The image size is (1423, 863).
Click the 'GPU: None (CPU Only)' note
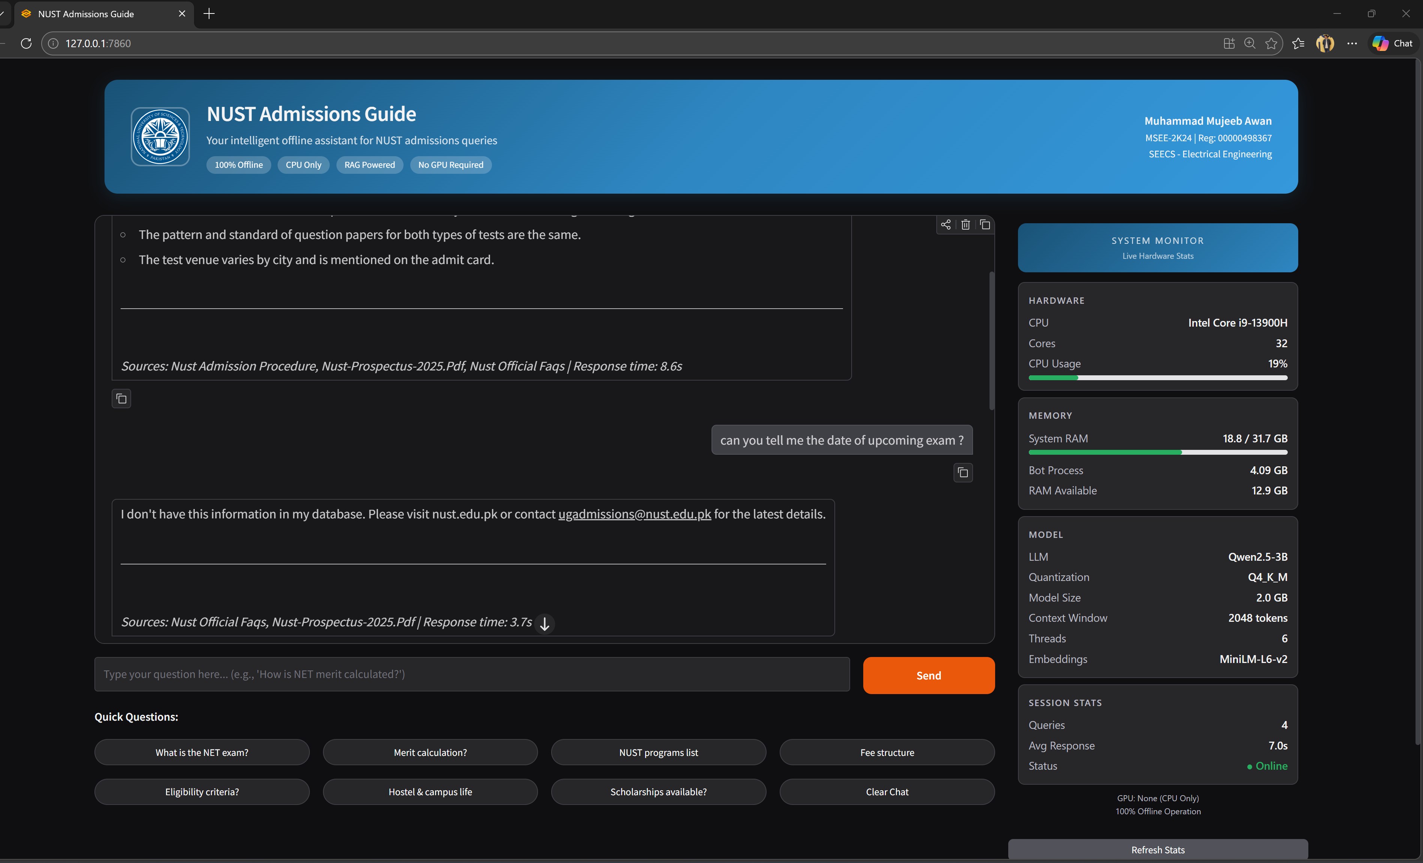coord(1158,798)
